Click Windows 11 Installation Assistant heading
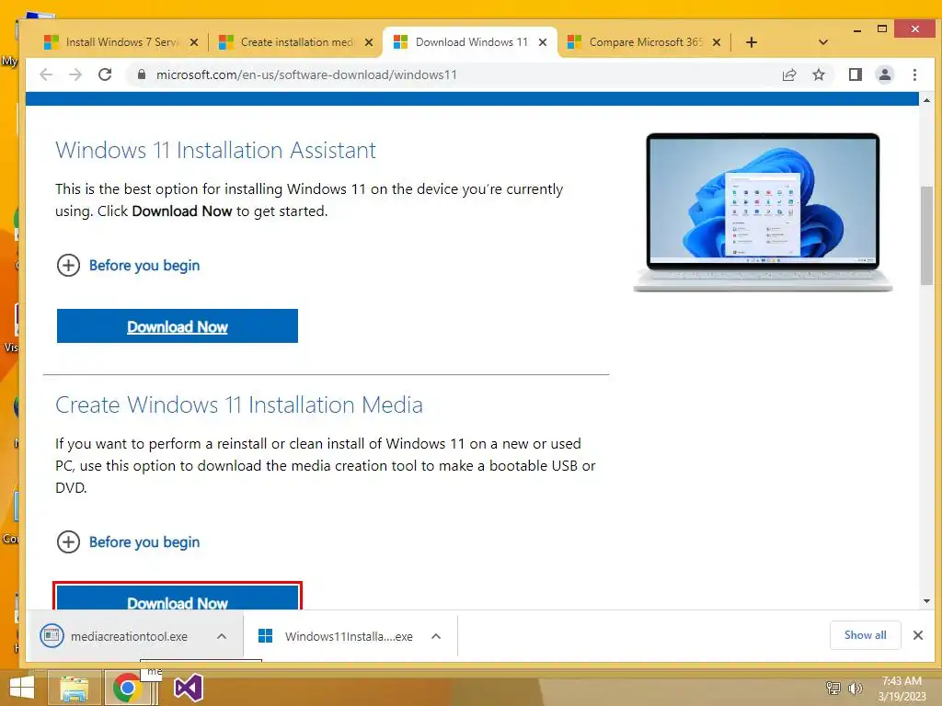942x706 pixels. pyautogui.click(x=215, y=150)
